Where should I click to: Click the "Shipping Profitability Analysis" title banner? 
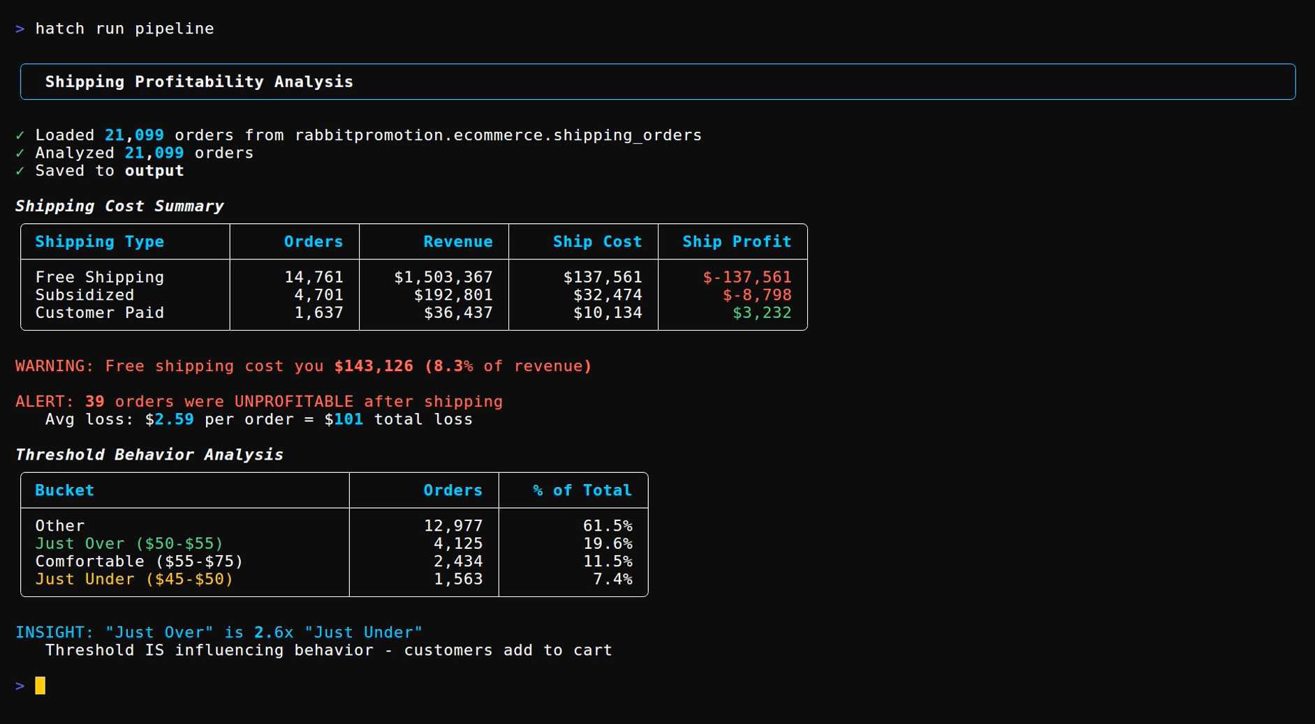(198, 82)
